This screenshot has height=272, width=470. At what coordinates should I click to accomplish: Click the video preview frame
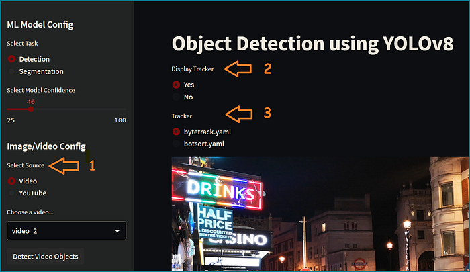tap(320, 214)
